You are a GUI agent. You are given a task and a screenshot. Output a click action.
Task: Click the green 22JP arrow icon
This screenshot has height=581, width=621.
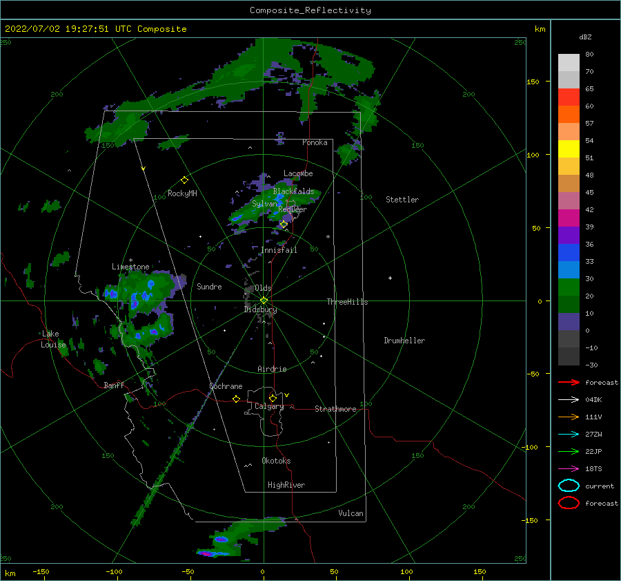(569, 451)
